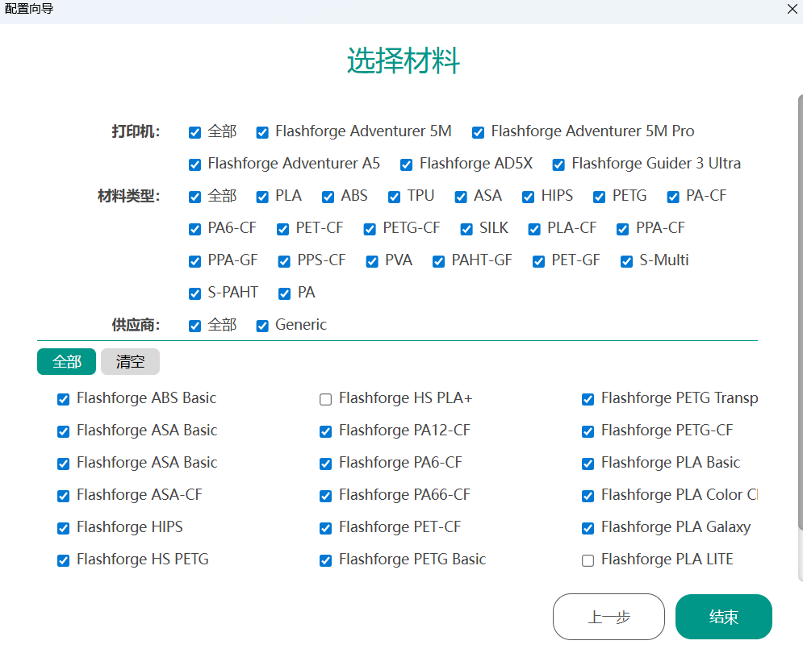Toggle the PAHT-GF material type checkbox
The image size is (803, 649).
438,261
